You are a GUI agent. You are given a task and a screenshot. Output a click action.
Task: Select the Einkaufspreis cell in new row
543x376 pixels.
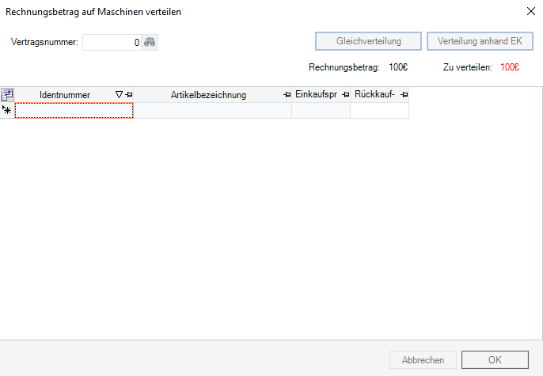click(321, 111)
